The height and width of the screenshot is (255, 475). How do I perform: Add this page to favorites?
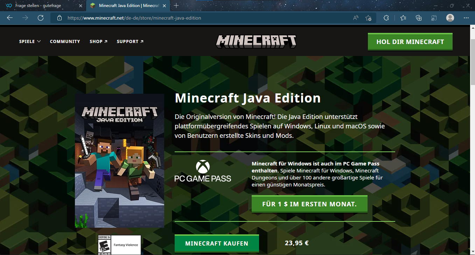(x=368, y=18)
